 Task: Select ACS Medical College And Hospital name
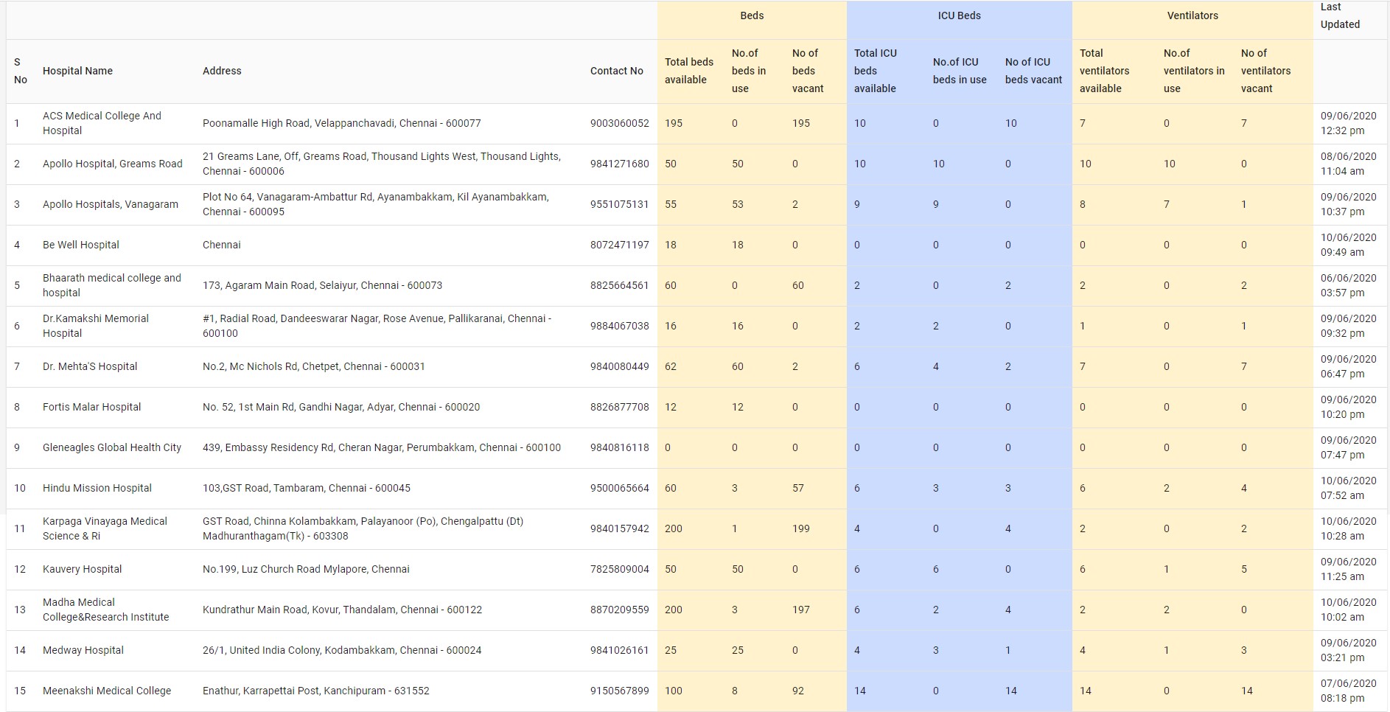click(102, 123)
